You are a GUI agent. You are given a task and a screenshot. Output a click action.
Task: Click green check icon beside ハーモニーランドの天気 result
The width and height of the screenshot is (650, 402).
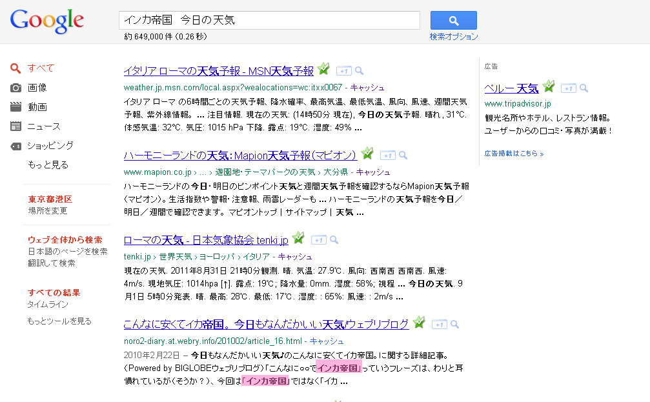tap(367, 154)
